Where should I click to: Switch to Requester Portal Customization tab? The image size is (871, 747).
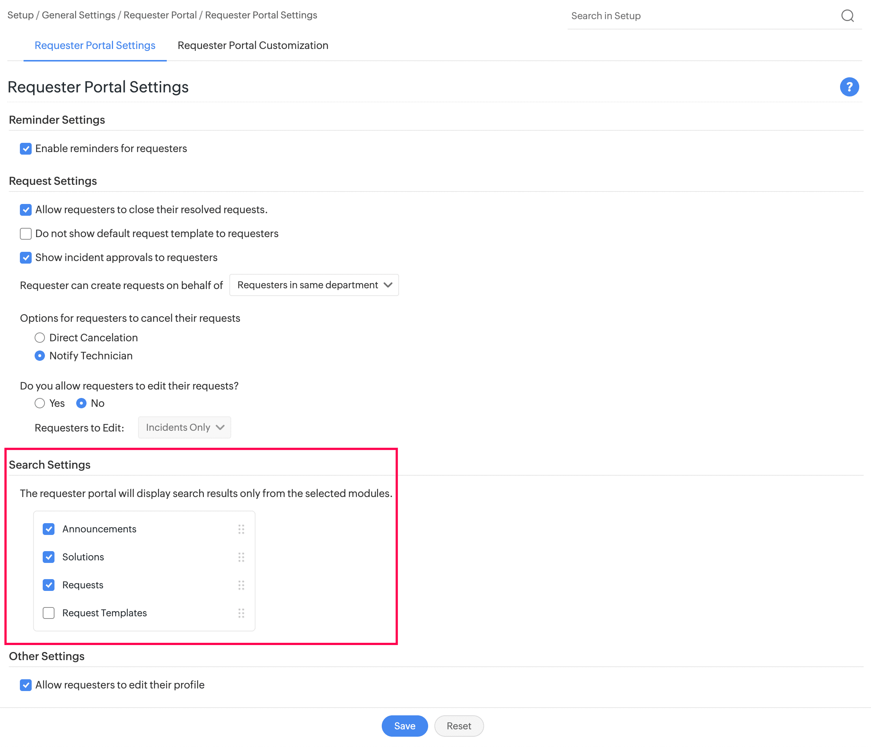point(253,45)
